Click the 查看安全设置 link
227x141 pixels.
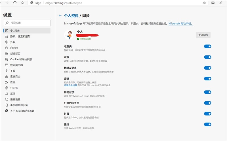[70, 86]
